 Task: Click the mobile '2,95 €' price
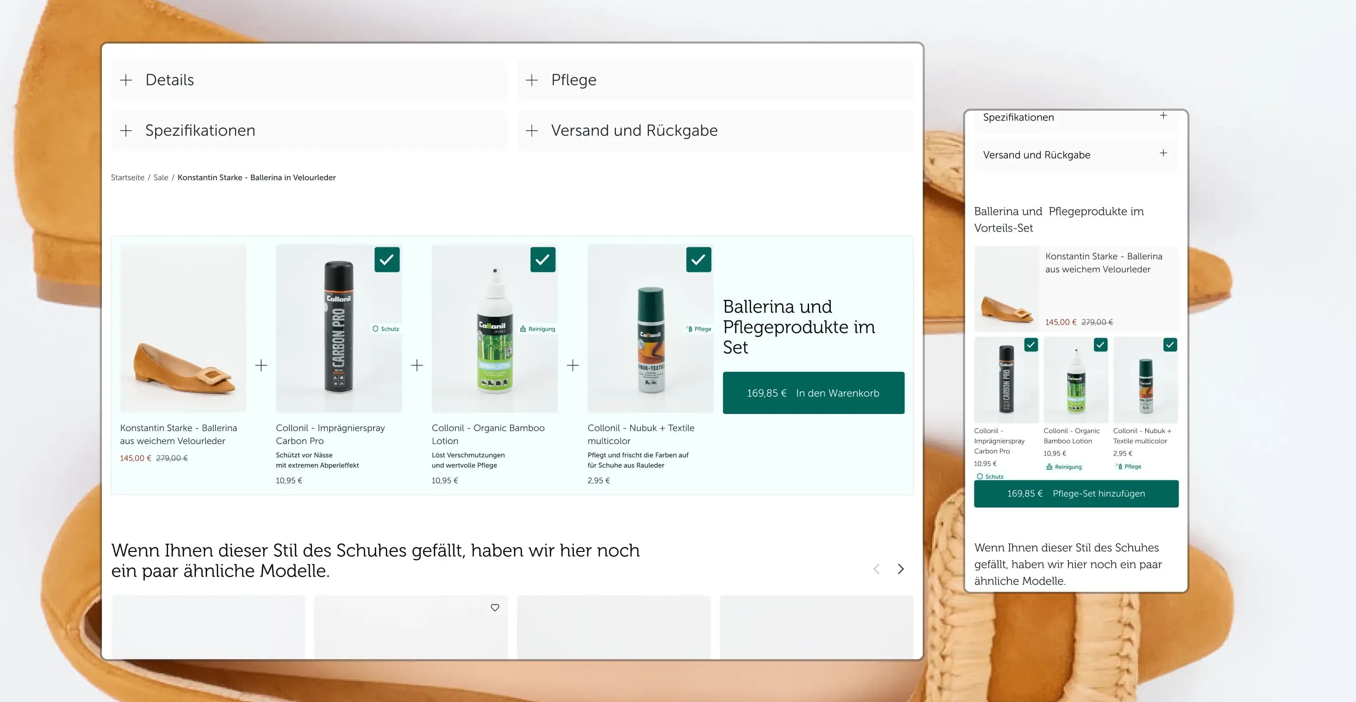pyautogui.click(x=1122, y=454)
